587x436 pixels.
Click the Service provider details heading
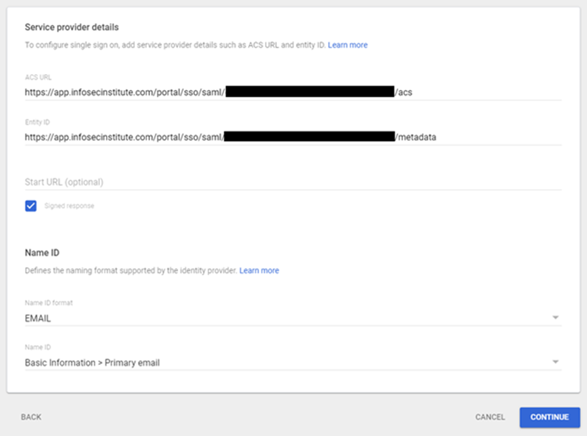coord(72,27)
